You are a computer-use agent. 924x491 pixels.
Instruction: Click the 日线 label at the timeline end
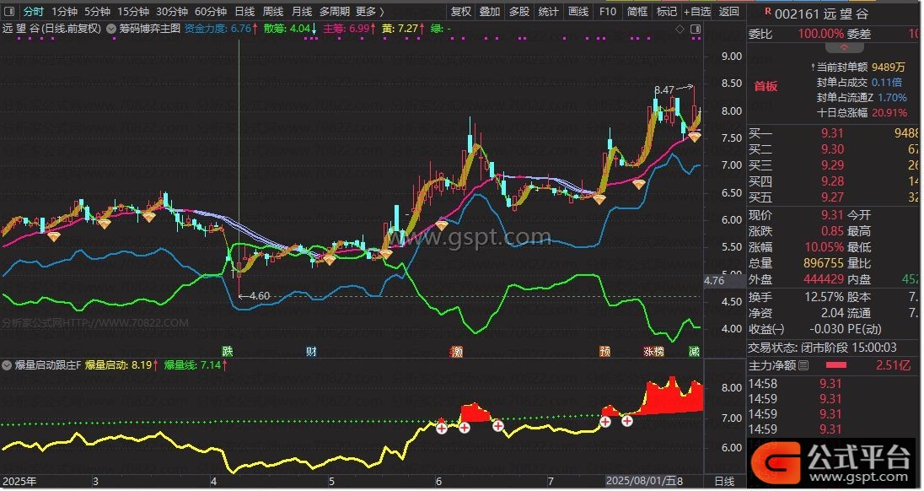pos(724,481)
